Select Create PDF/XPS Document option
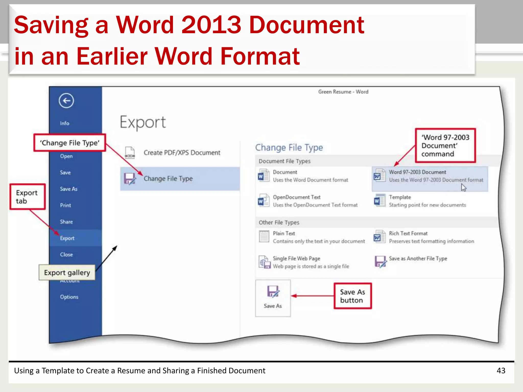523x392 pixels. tap(180, 153)
